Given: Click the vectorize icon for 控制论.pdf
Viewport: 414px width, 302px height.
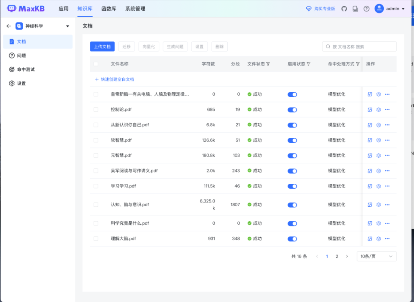Looking at the screenshot, I should click(x=370, y=109).
